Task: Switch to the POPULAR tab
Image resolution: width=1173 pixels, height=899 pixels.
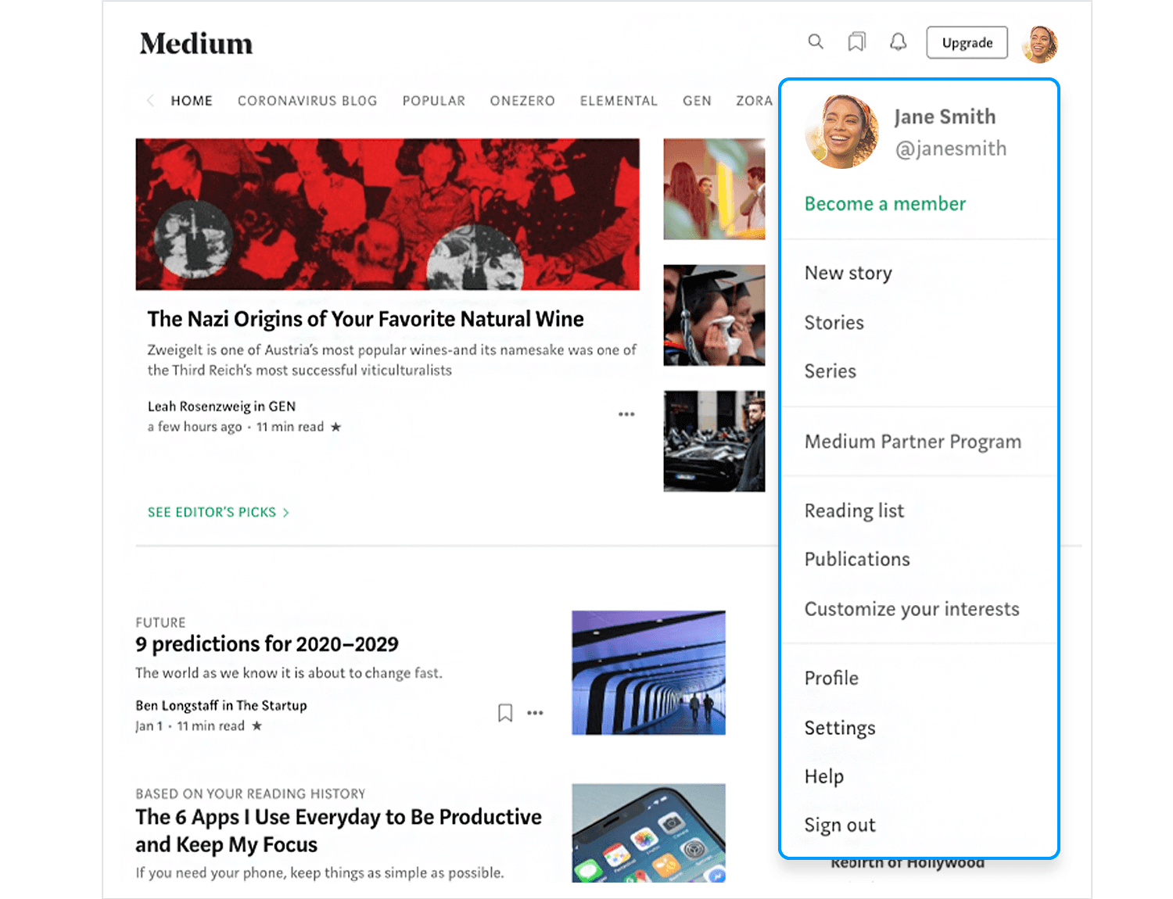Action: pyautogui.click(x=433, y=101)
